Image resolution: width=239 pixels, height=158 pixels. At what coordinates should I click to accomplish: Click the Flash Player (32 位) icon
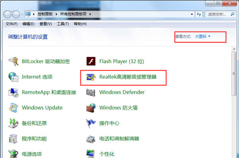tap(91, 61)
